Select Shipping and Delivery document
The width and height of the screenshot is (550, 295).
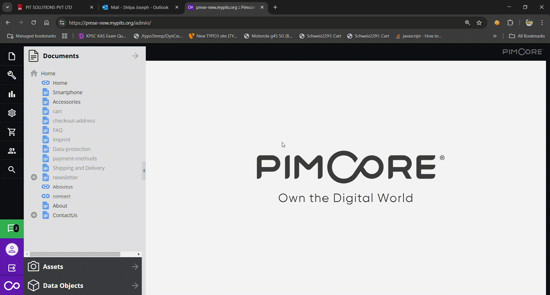[x=78, y=168]
